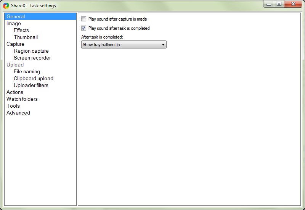This screenshot has height=210, width=305.
Task: Open Thumbnail settings
Action: 26,37
